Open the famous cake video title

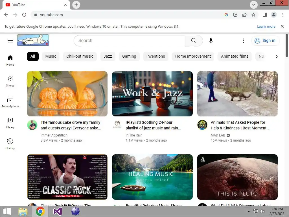[71, 125]
